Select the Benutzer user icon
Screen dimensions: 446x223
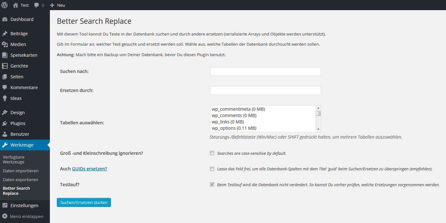tap(5, 134)
